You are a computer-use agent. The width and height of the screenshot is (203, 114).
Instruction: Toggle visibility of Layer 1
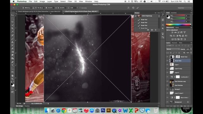[167, 65]
